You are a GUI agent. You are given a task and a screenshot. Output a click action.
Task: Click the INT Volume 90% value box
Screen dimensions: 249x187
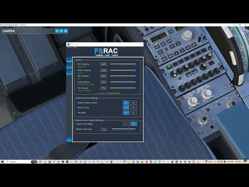pyautogui.click(x=103, y=76)
